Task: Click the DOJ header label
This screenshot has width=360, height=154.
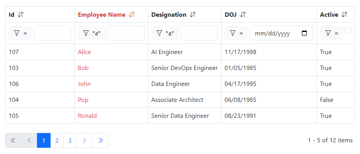Action: 230,15
